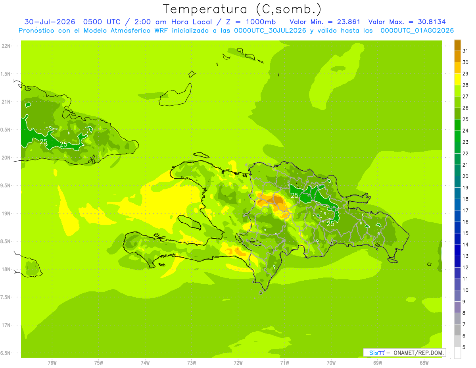This screenshot has height=368, width=476.
Task: Pick the orange swatch between colorbar 30 and 31
Action: (457, 56)
